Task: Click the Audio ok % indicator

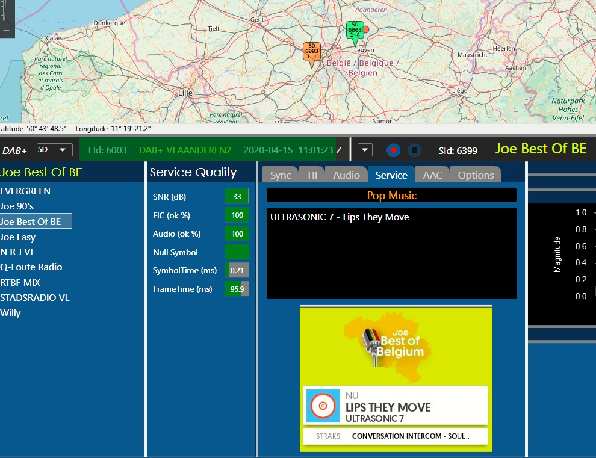Action: click(237, 234)
